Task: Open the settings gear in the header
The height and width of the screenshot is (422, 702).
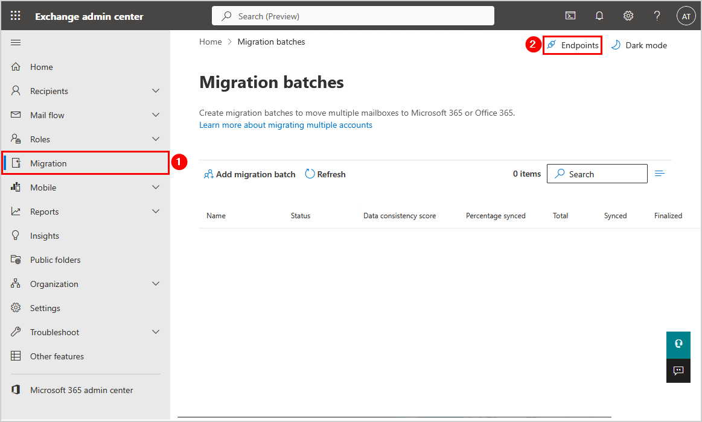Action: tap(628, 16)
